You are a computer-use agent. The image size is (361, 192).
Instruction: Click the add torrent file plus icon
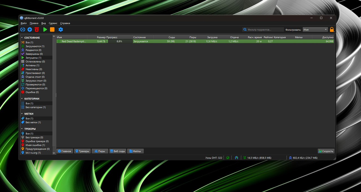[30, 29]
